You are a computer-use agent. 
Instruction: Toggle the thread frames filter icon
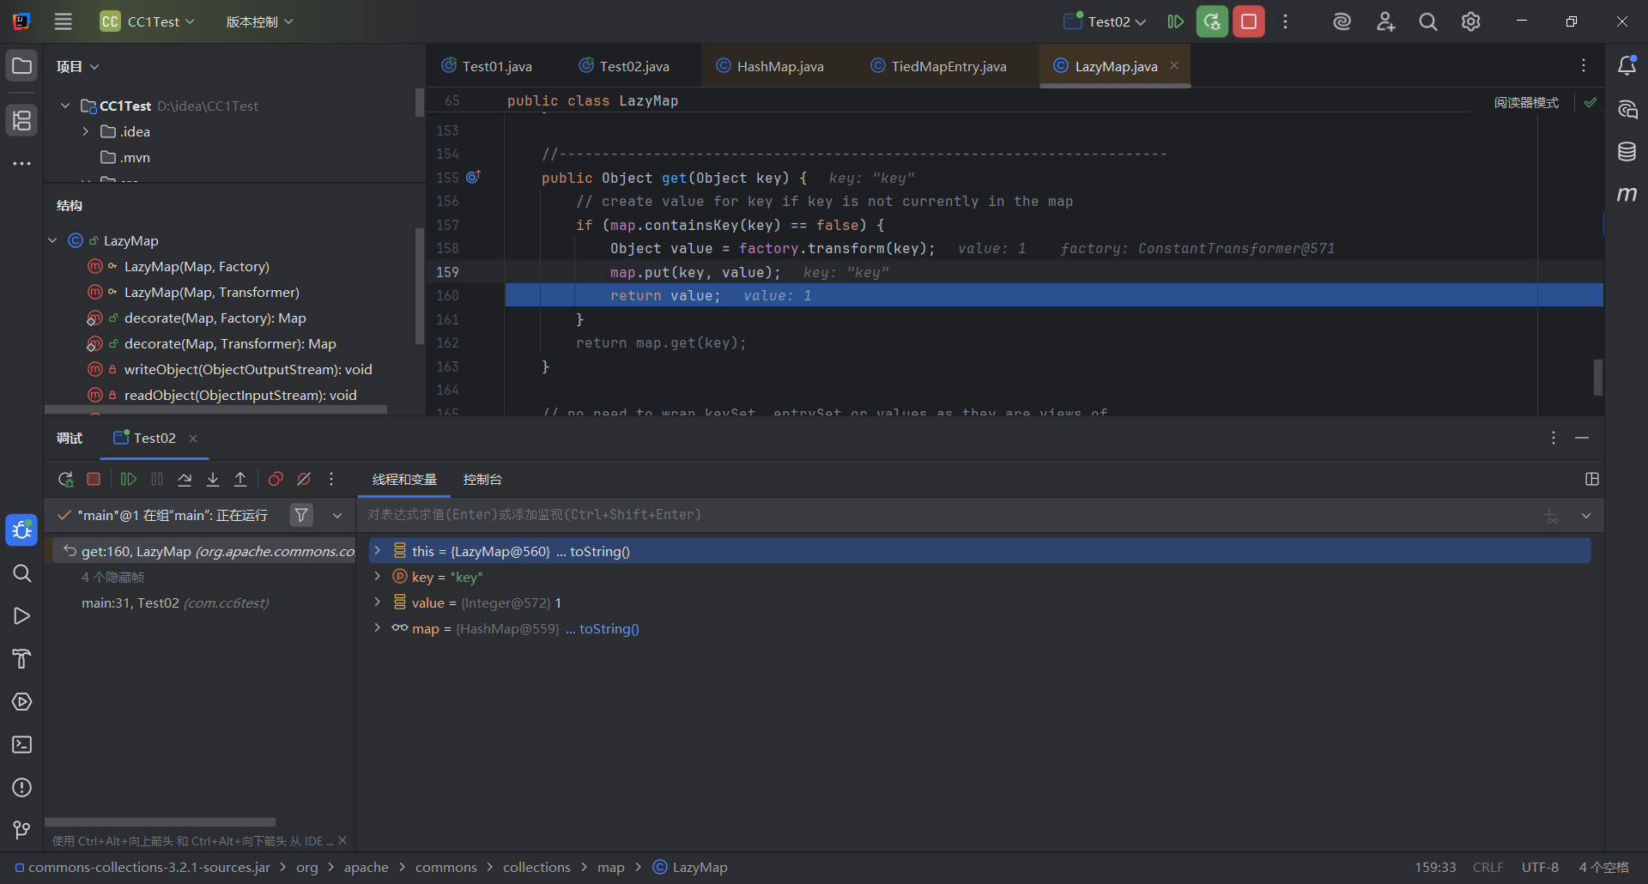click(x=301, y=515)
